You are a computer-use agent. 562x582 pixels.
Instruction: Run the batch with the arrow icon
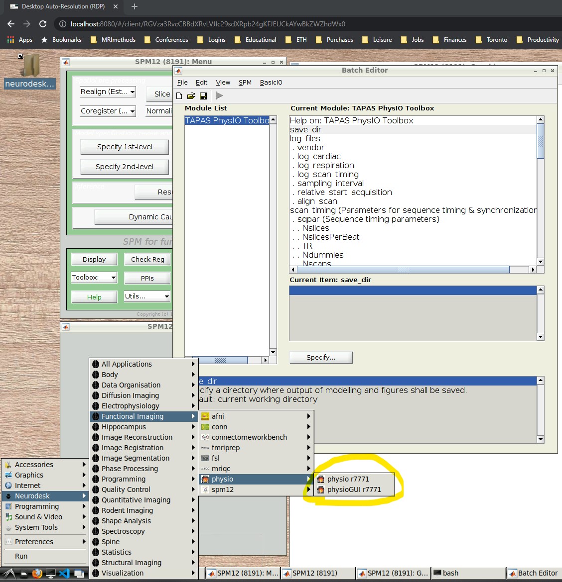pyautogui.click(x=219, y=96)
